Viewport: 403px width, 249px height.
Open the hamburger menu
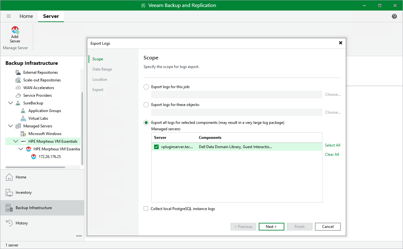click(x=9, y=16)
